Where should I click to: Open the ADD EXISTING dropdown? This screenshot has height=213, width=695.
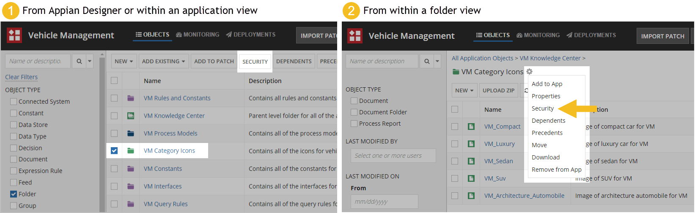click(x=163, y=61)
